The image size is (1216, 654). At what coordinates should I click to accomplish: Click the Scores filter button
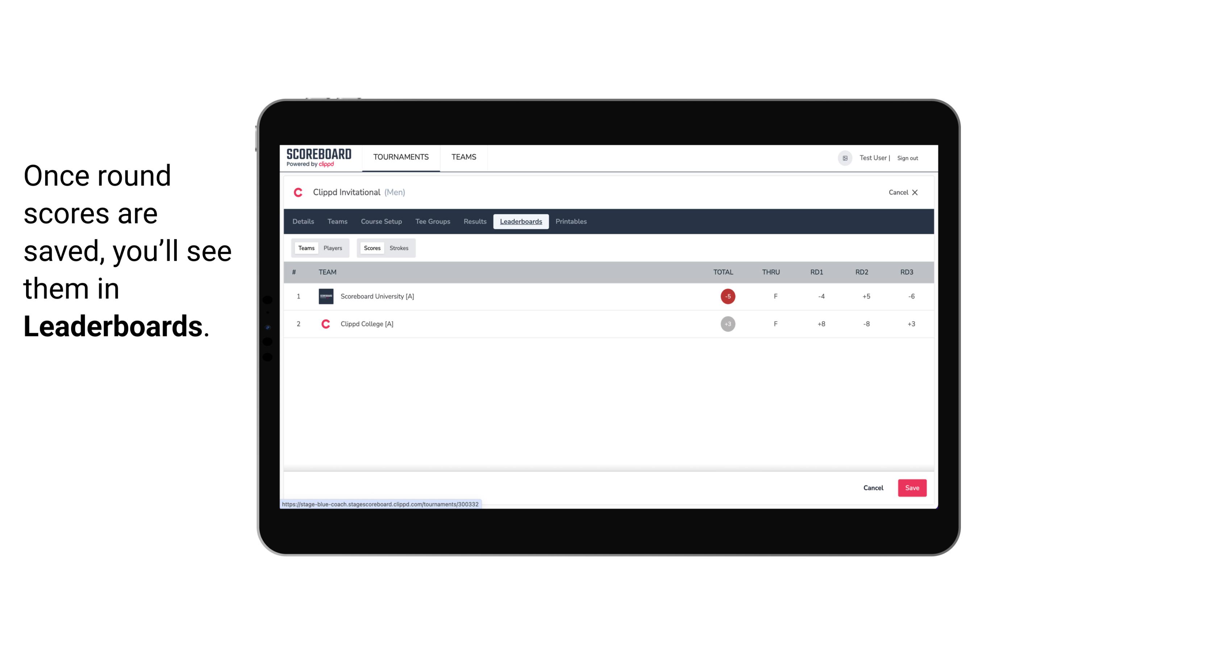click(371, 247)
